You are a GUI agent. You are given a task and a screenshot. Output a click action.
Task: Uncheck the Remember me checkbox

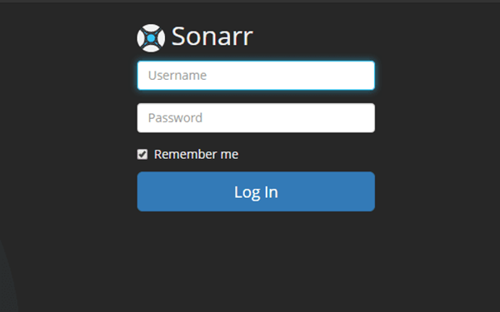(x=142, y=155)
